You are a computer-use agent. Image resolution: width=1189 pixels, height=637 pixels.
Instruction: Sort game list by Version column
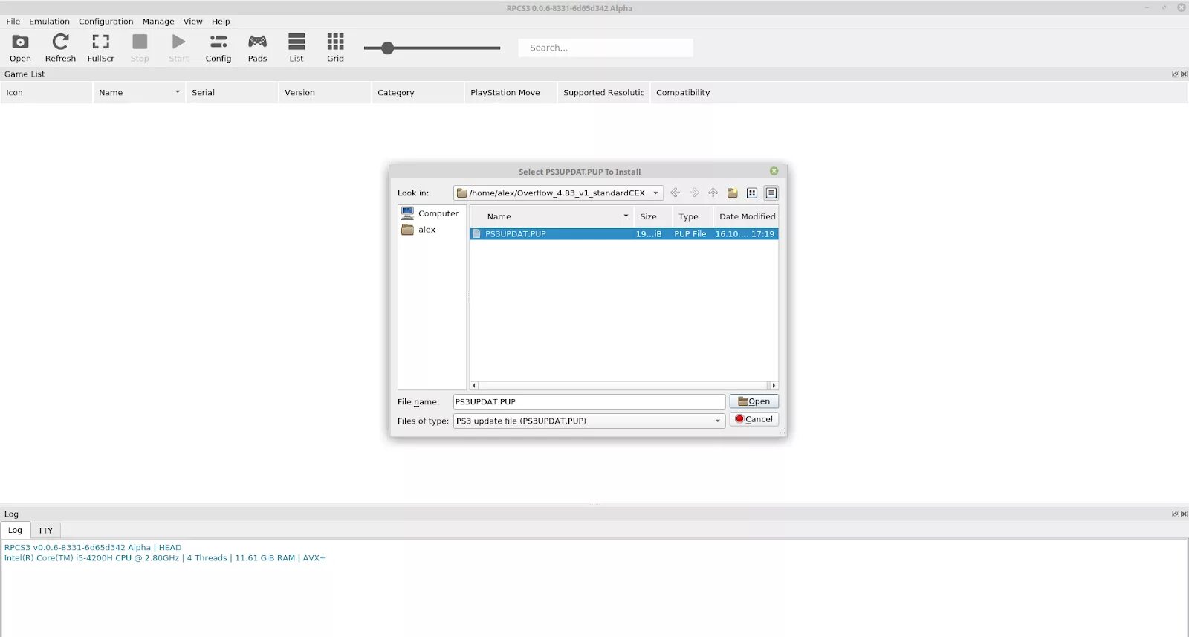tap(325, 93)
